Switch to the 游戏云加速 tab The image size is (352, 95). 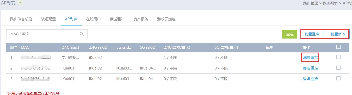[166, 19]
